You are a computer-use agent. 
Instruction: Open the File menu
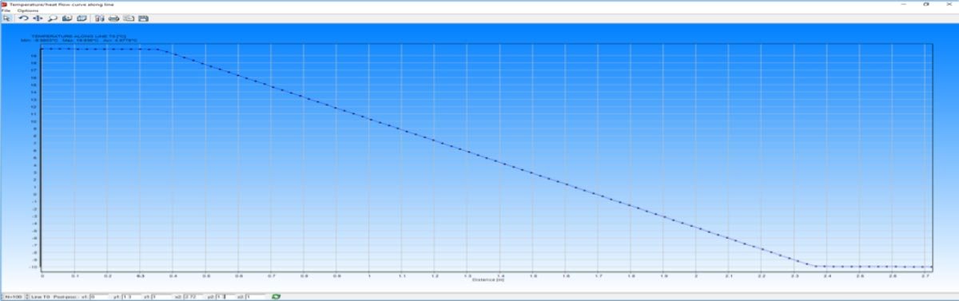tap(6, 10)
